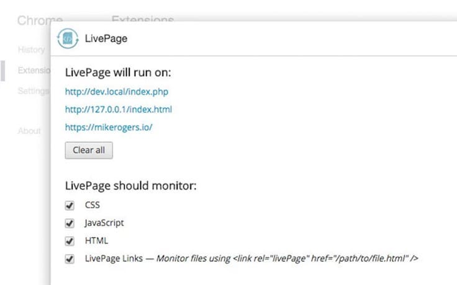457x285 pixels.
Task: Click the 'Monitor files using' italic description
Action: (287, 258)
